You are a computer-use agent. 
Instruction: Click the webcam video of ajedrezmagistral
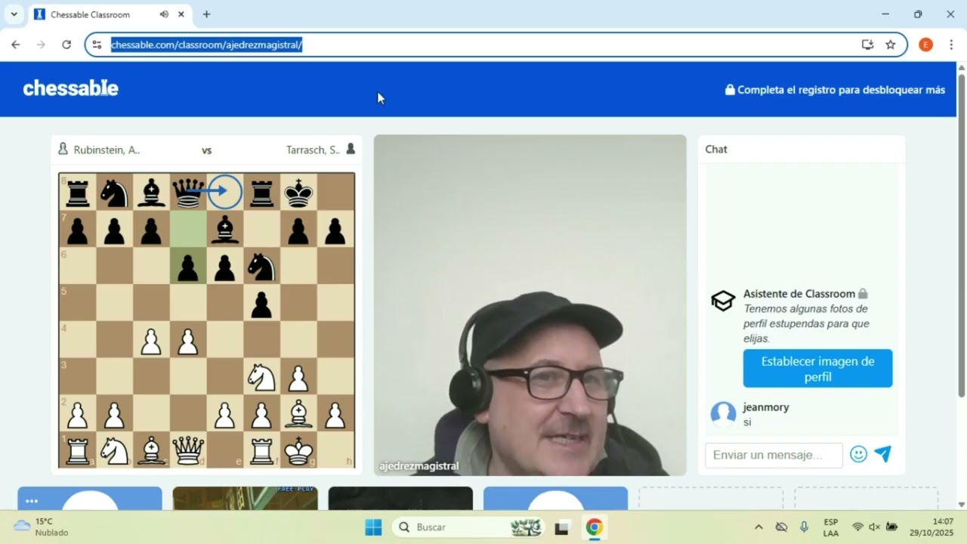(530, 305)
